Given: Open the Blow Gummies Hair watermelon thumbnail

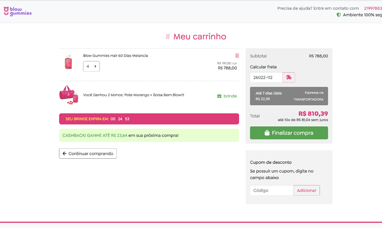Looking at the screenshot, I should coord(69,62).
